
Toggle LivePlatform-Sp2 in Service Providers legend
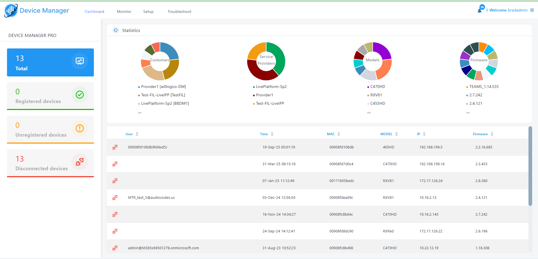pos(271,87)
